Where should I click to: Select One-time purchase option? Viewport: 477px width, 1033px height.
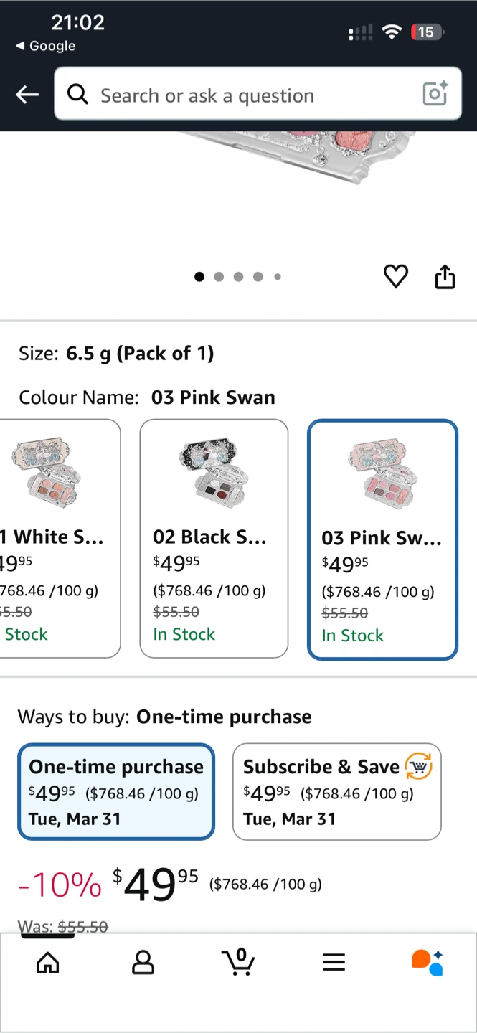(x=116, y=791)
